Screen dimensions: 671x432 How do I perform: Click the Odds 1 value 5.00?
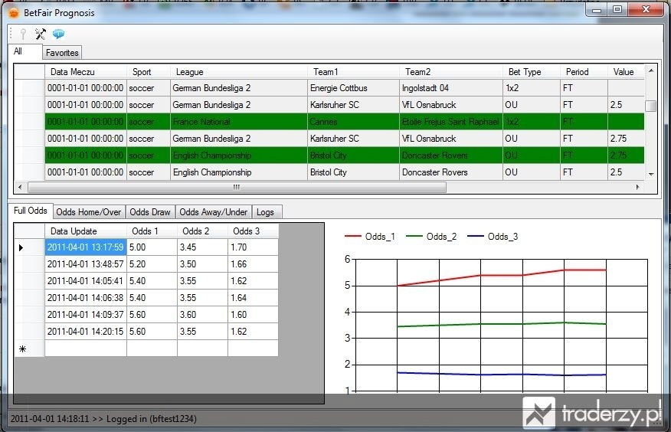(152, 247)
